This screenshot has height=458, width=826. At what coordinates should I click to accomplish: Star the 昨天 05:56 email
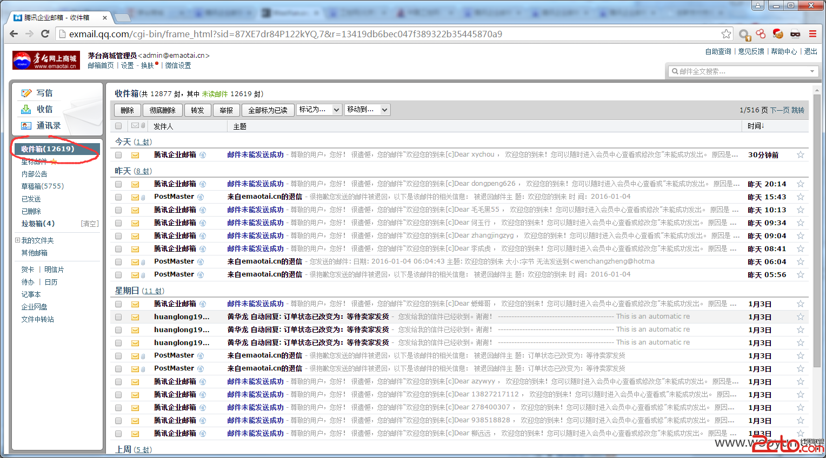(x=801, y=274)
